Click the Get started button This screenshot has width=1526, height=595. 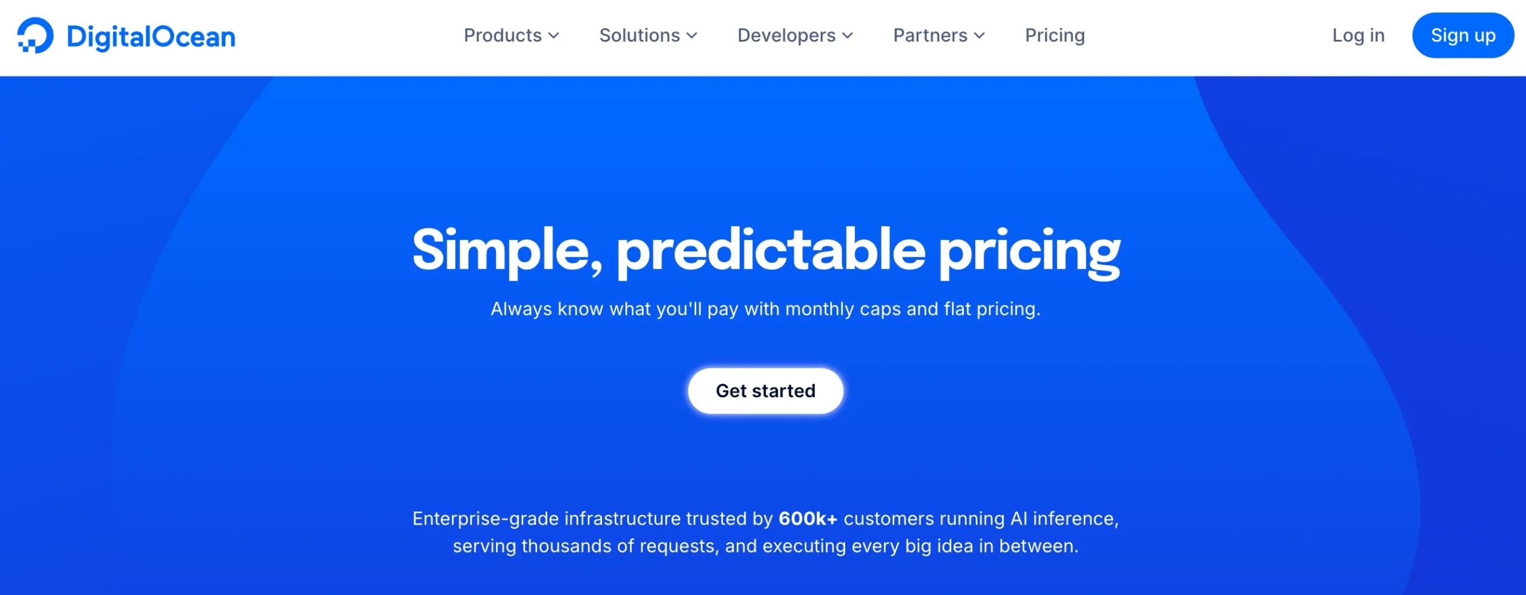765,391
